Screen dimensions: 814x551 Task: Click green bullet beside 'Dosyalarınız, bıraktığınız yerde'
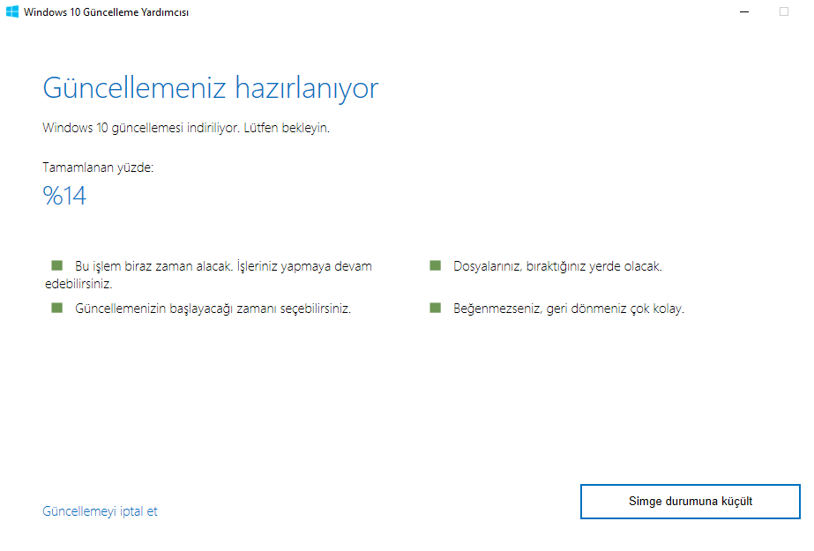[436, 265]
